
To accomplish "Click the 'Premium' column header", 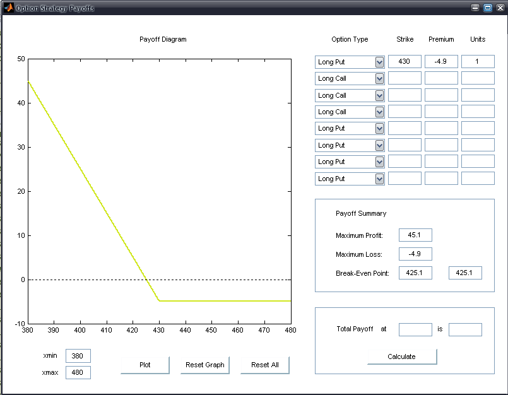I will point(441,39).
